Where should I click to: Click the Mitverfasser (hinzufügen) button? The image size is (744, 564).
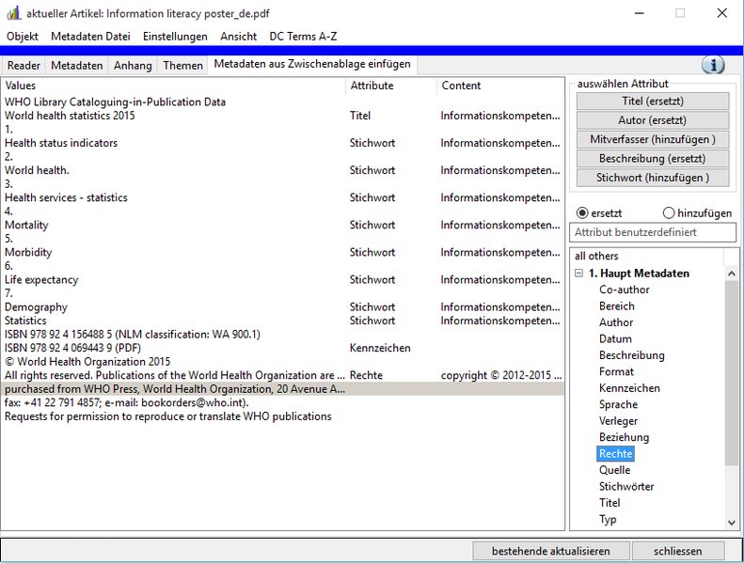pyautogui.click(x=653, y=139)
